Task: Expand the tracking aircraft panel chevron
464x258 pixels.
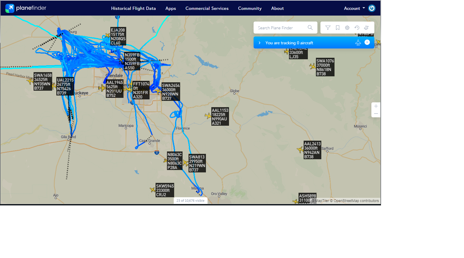Action: pyautogui.click(x=260, y=43)
